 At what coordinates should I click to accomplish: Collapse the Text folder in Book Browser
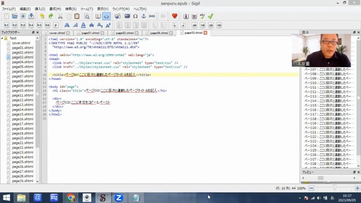click(2, 38)
